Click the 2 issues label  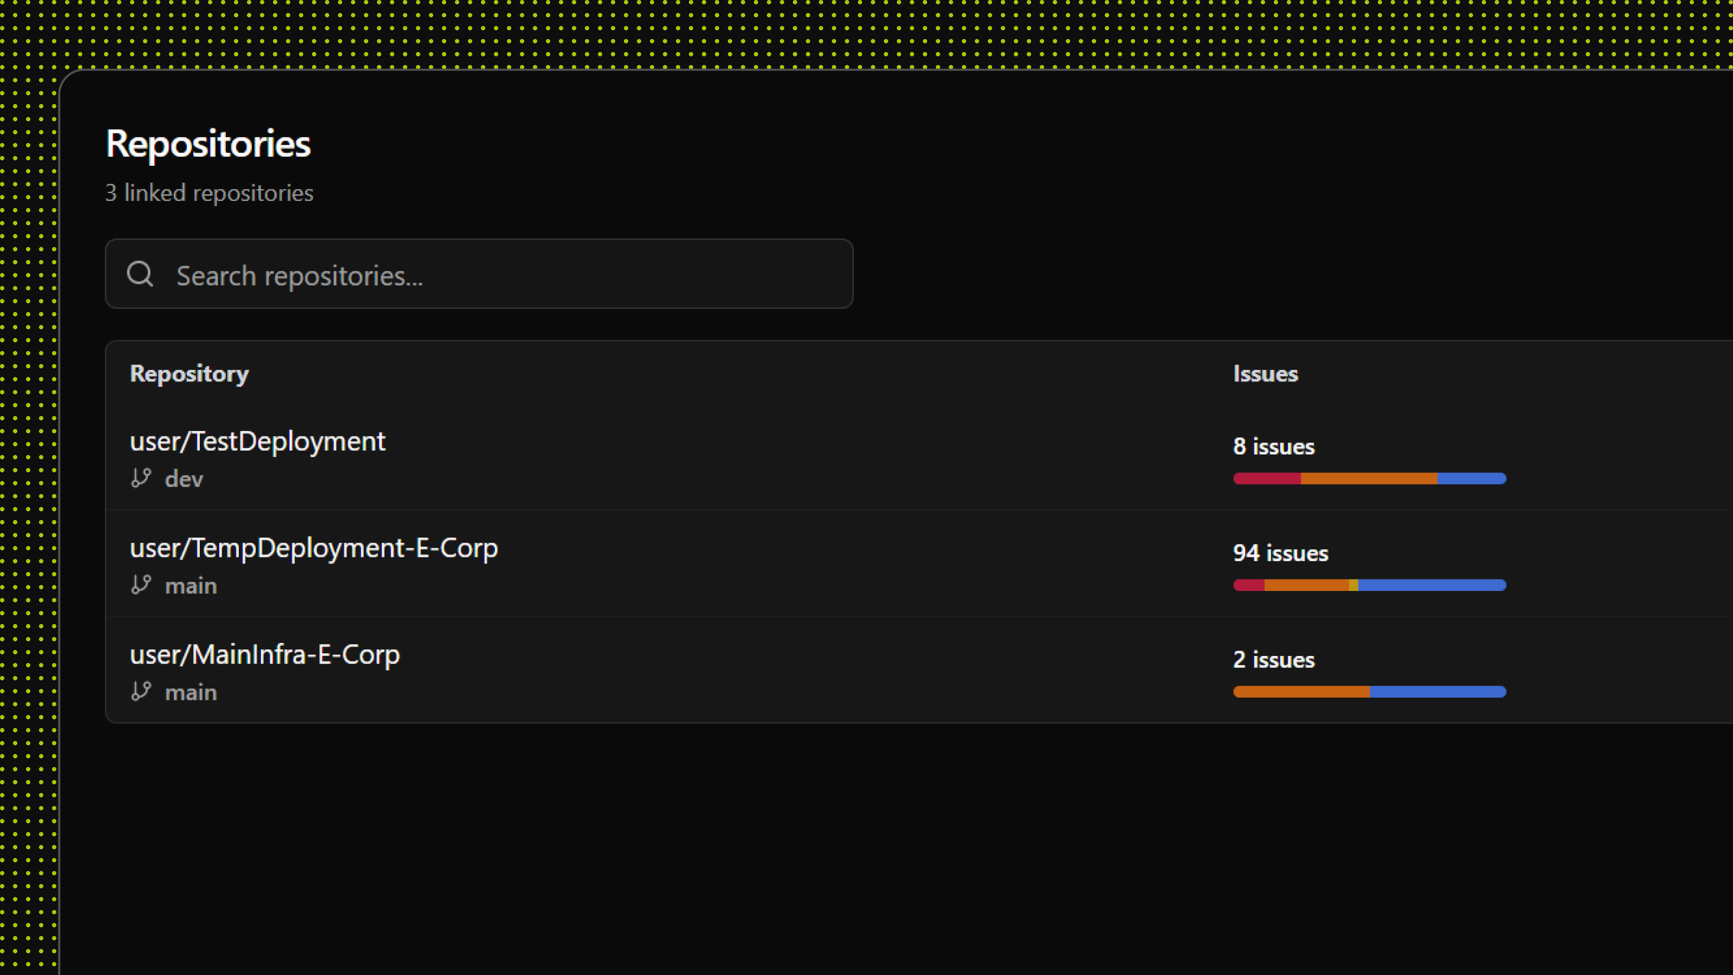click(x=1273, y=659)
